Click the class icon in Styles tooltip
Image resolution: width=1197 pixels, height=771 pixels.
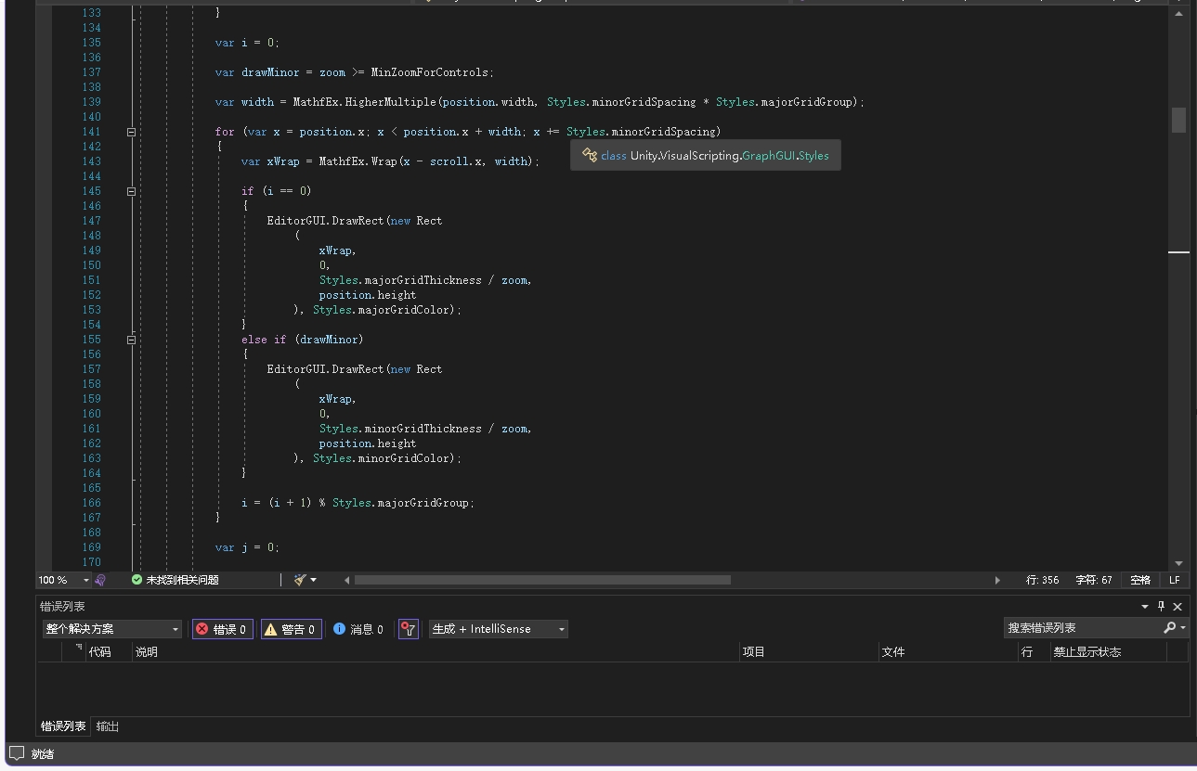coord(589,155)
